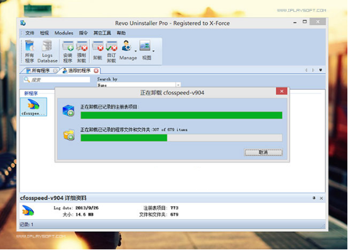Screen dimensions: 348x250
Task: Open the 检视 menu
Action: pyautogui.click(x=44, y=33)
